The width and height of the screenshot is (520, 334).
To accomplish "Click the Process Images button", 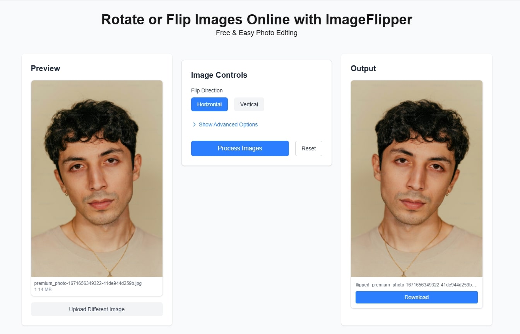I will coord(240,148).
